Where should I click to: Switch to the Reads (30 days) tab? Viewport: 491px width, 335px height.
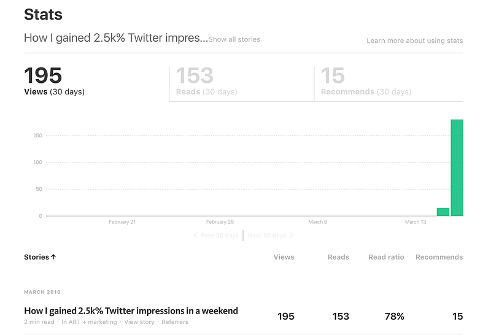pos(241,83)
